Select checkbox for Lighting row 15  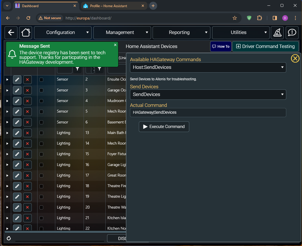click(x=42, y=154)
